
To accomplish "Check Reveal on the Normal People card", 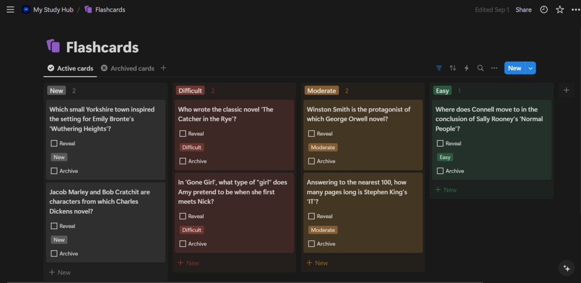I will point(440,143).
